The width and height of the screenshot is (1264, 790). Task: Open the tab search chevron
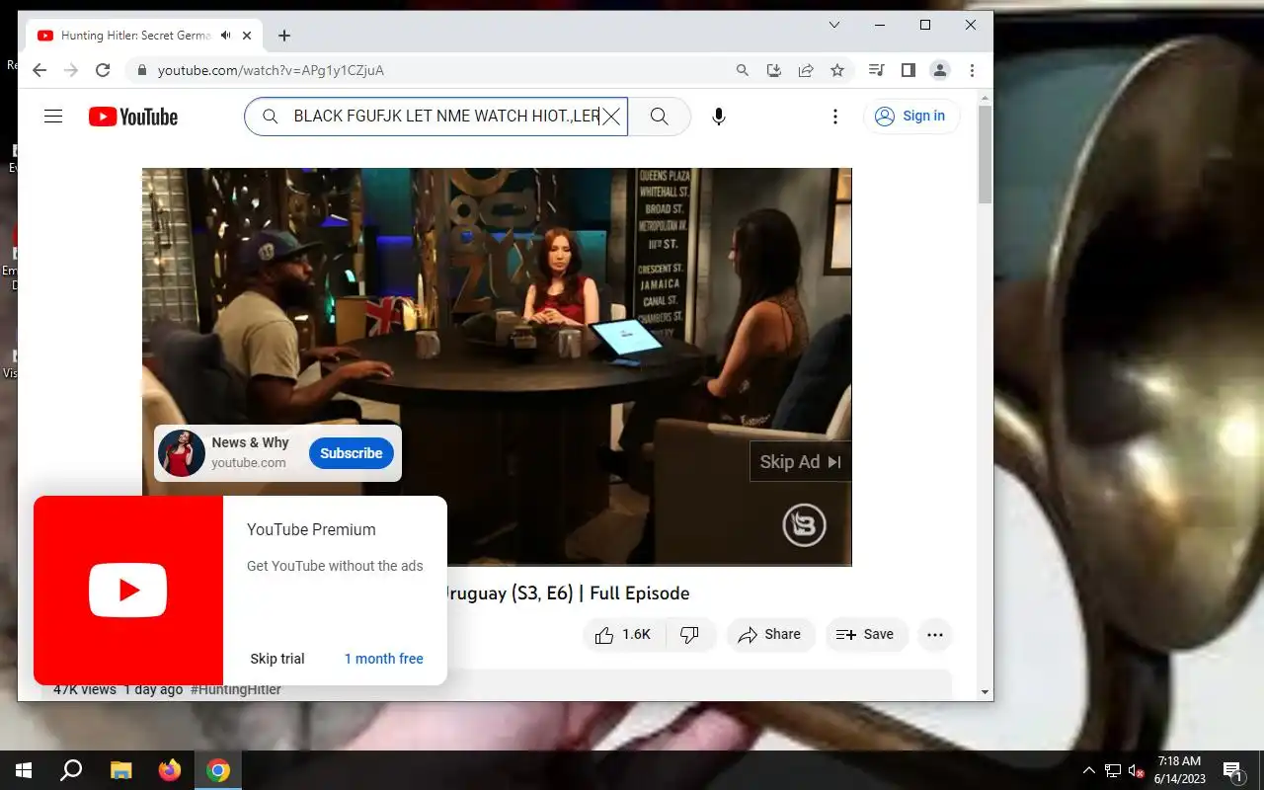(x=834, y=25)
